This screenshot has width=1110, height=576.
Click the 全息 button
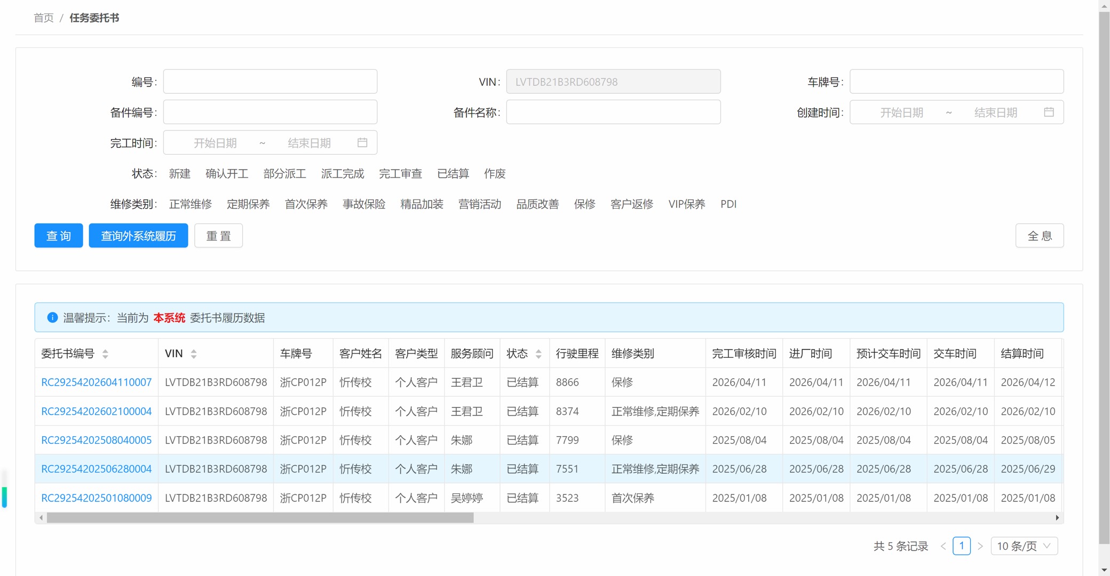[x=1040, y=235]
